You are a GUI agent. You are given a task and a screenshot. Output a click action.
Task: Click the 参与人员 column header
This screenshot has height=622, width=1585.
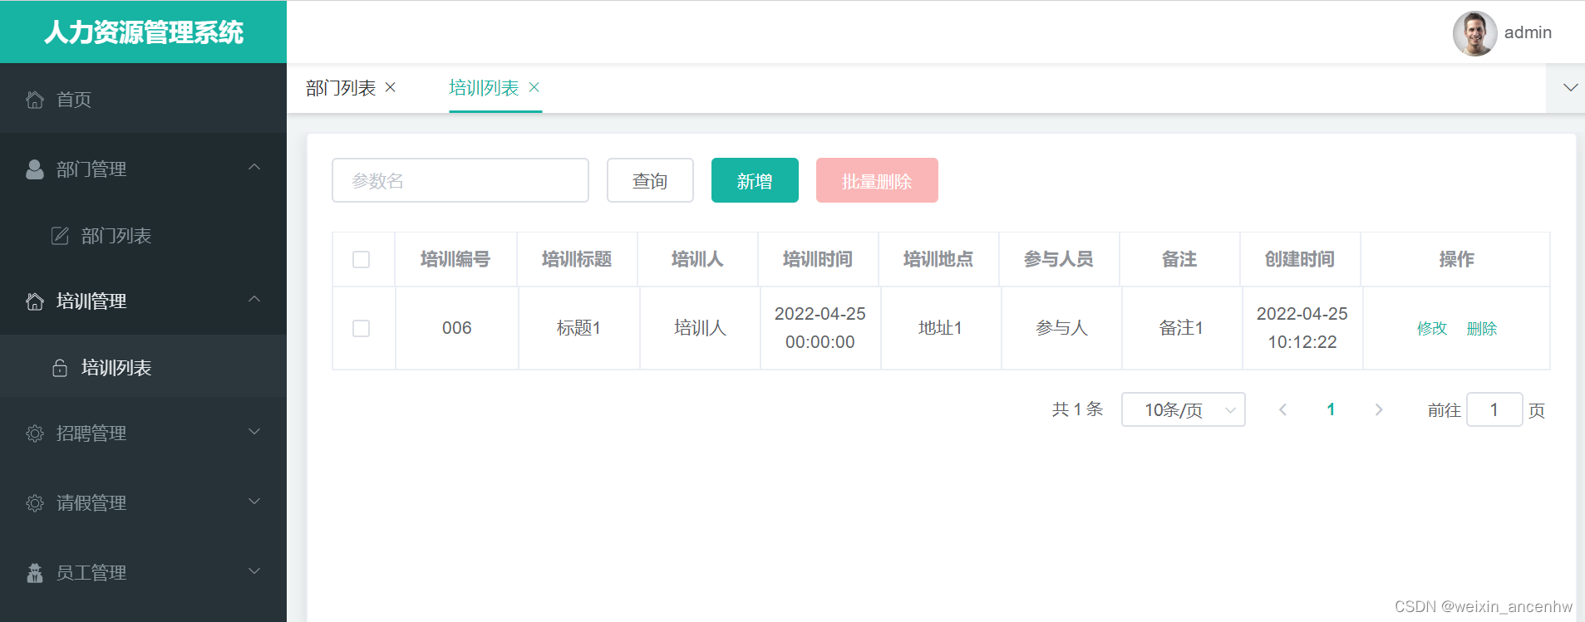click(x=1059, y=259)
